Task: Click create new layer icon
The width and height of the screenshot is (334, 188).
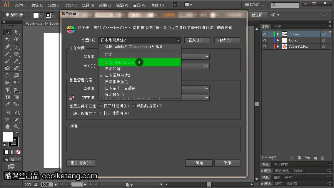Action: [x=315, y=158]
